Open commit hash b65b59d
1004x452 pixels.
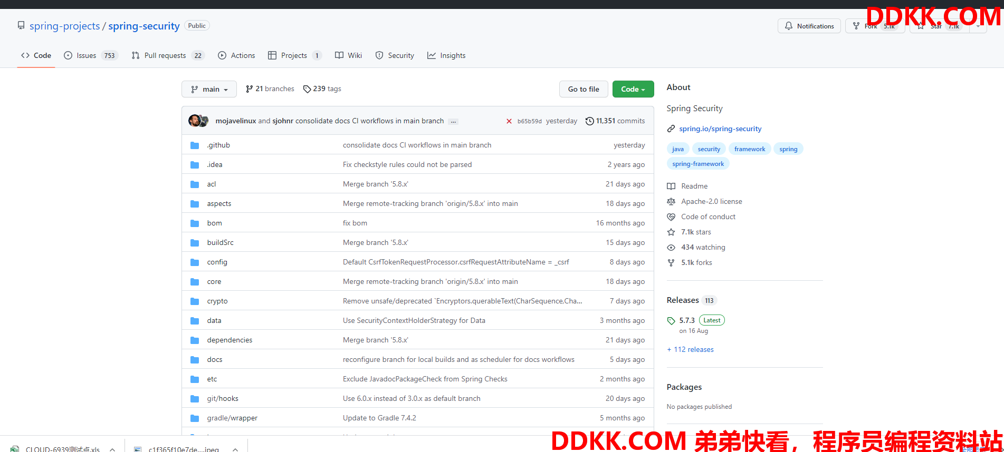pyautogui.click(x=529, y=121)
